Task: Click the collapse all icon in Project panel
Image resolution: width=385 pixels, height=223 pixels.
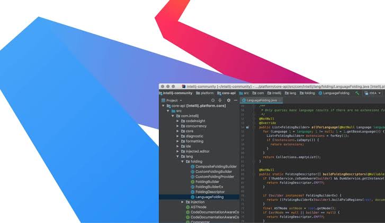Action: tap(220, 100)
